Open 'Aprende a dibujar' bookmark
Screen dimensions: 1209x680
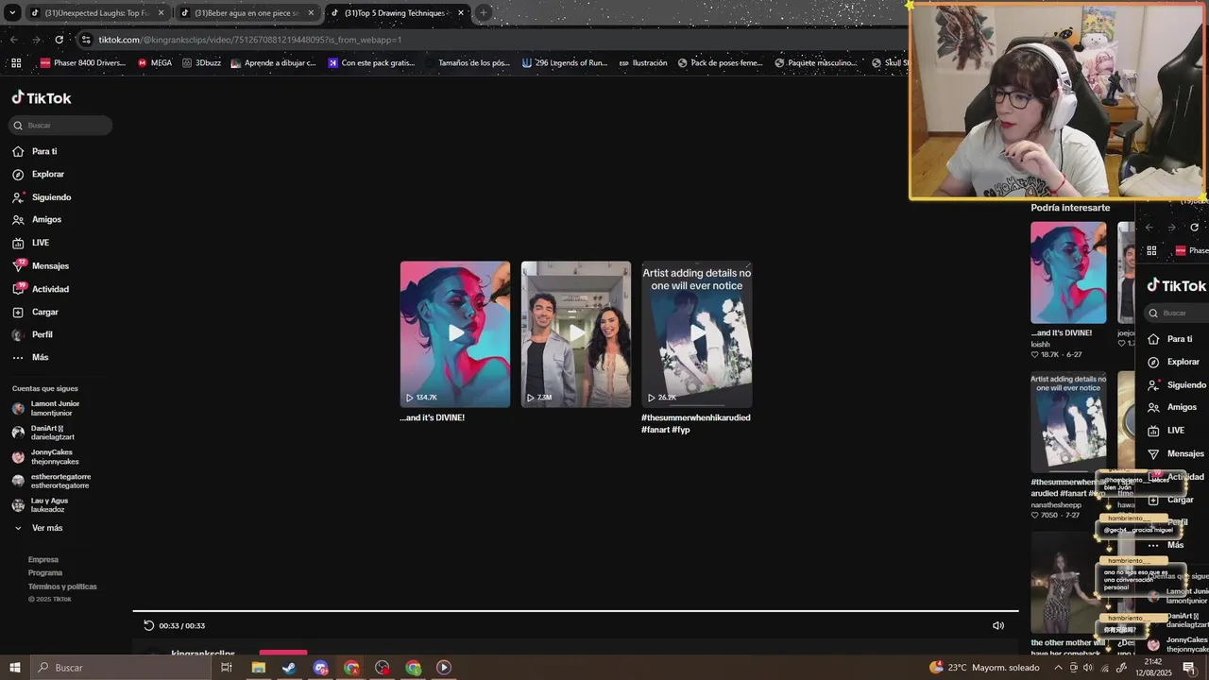coord(274,63)
